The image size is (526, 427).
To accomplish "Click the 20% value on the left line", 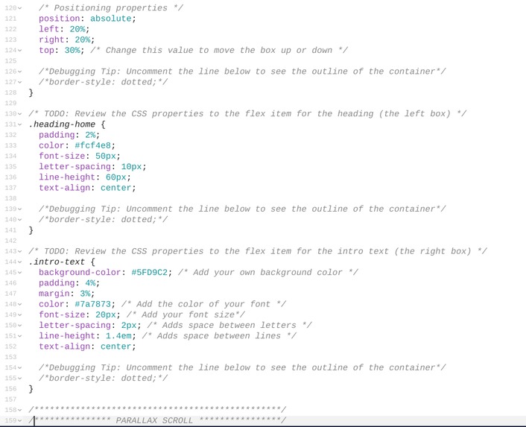I will pyautogui.click(x=77, y=29).
